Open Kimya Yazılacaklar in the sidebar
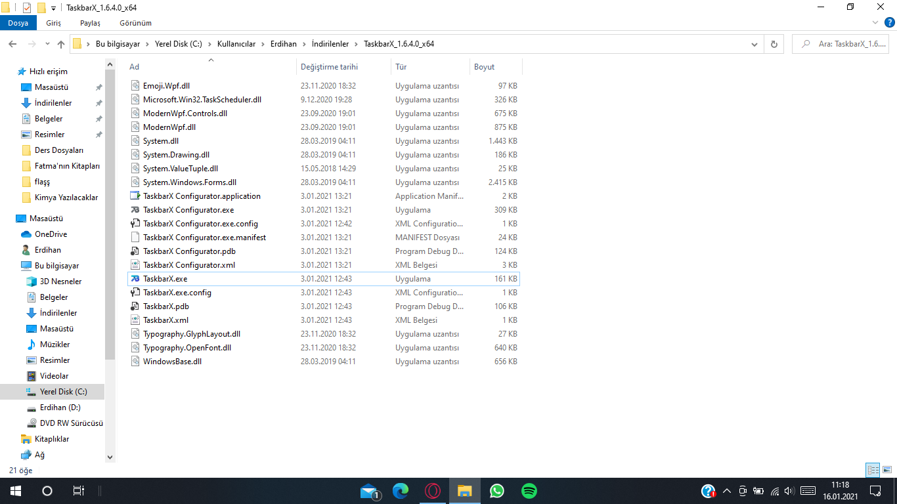Image resolution: width=897 pixels, height=504 pixels. pos(66,198)
